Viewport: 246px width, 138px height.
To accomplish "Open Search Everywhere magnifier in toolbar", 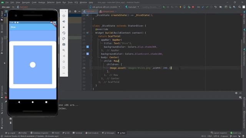I will point(239,7).
